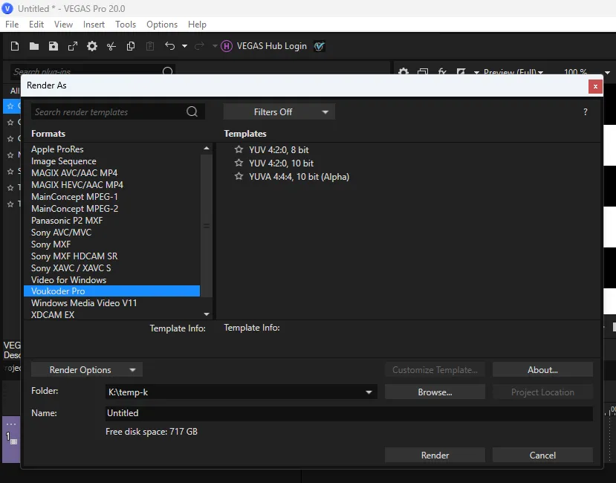
Task: Click the Save disk icon in toolbar
Action: (x=54, y=46)
